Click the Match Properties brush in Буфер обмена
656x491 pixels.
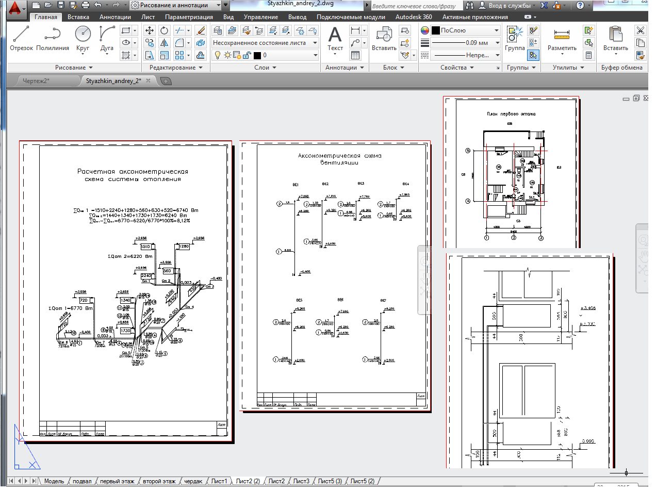(x=640, y=55)
